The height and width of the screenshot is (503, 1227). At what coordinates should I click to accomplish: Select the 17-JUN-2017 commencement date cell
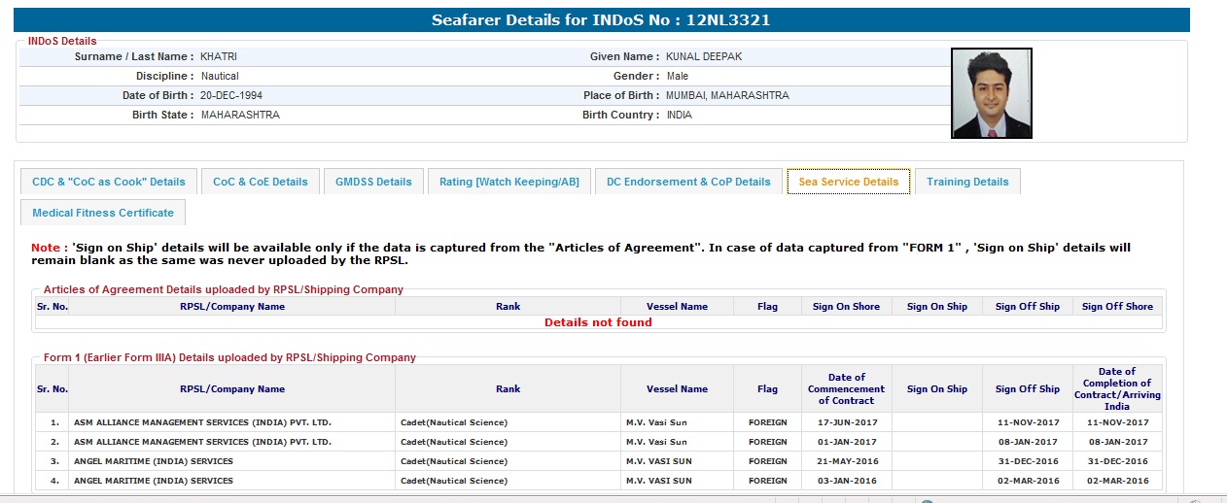tap(846, 422)
